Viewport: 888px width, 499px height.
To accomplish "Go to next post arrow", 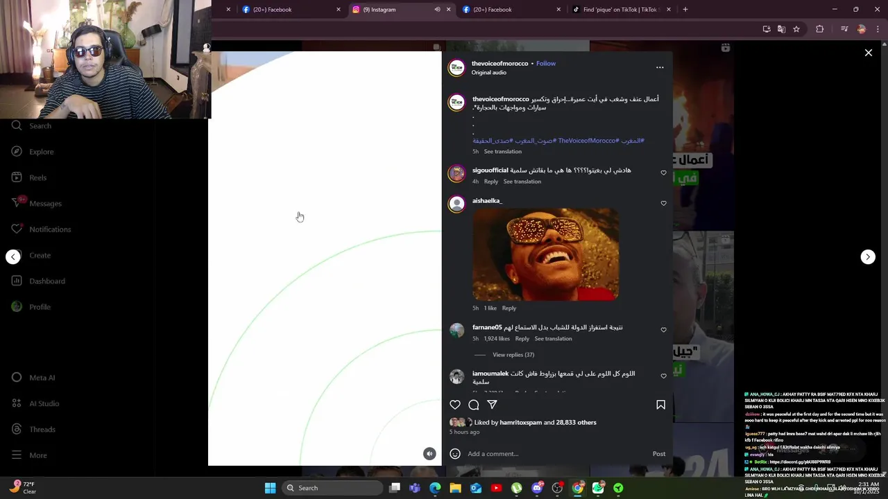I will point(868,257).
